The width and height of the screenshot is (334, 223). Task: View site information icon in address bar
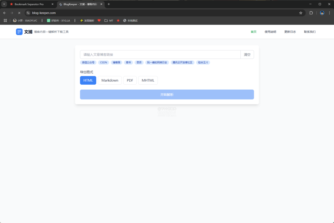[28, 13]
